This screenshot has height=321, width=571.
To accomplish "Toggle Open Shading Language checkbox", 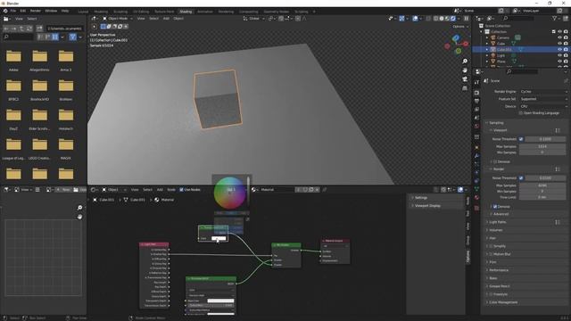I will pyautogui.click(x=521, y=113).
